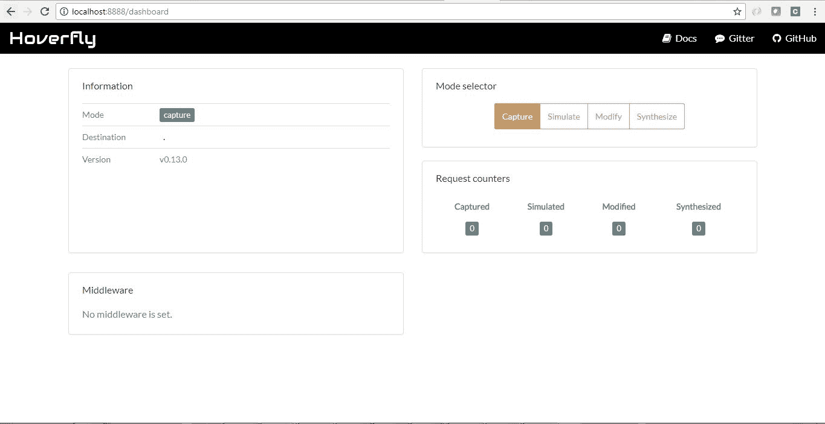Click the Synthesized column label

pos(699,207)
